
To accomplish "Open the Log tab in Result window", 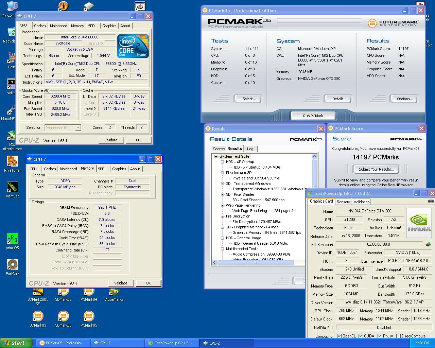I will (x=250, y=149).
